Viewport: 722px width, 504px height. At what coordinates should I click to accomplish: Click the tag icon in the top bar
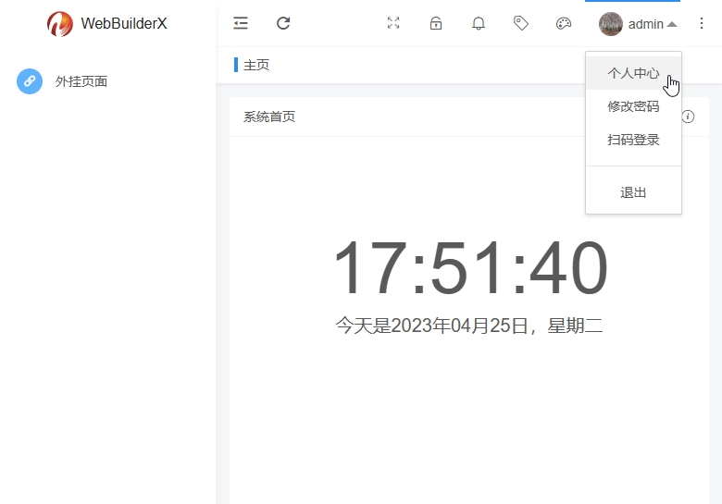pyautogui.click(x=521, y=23)
